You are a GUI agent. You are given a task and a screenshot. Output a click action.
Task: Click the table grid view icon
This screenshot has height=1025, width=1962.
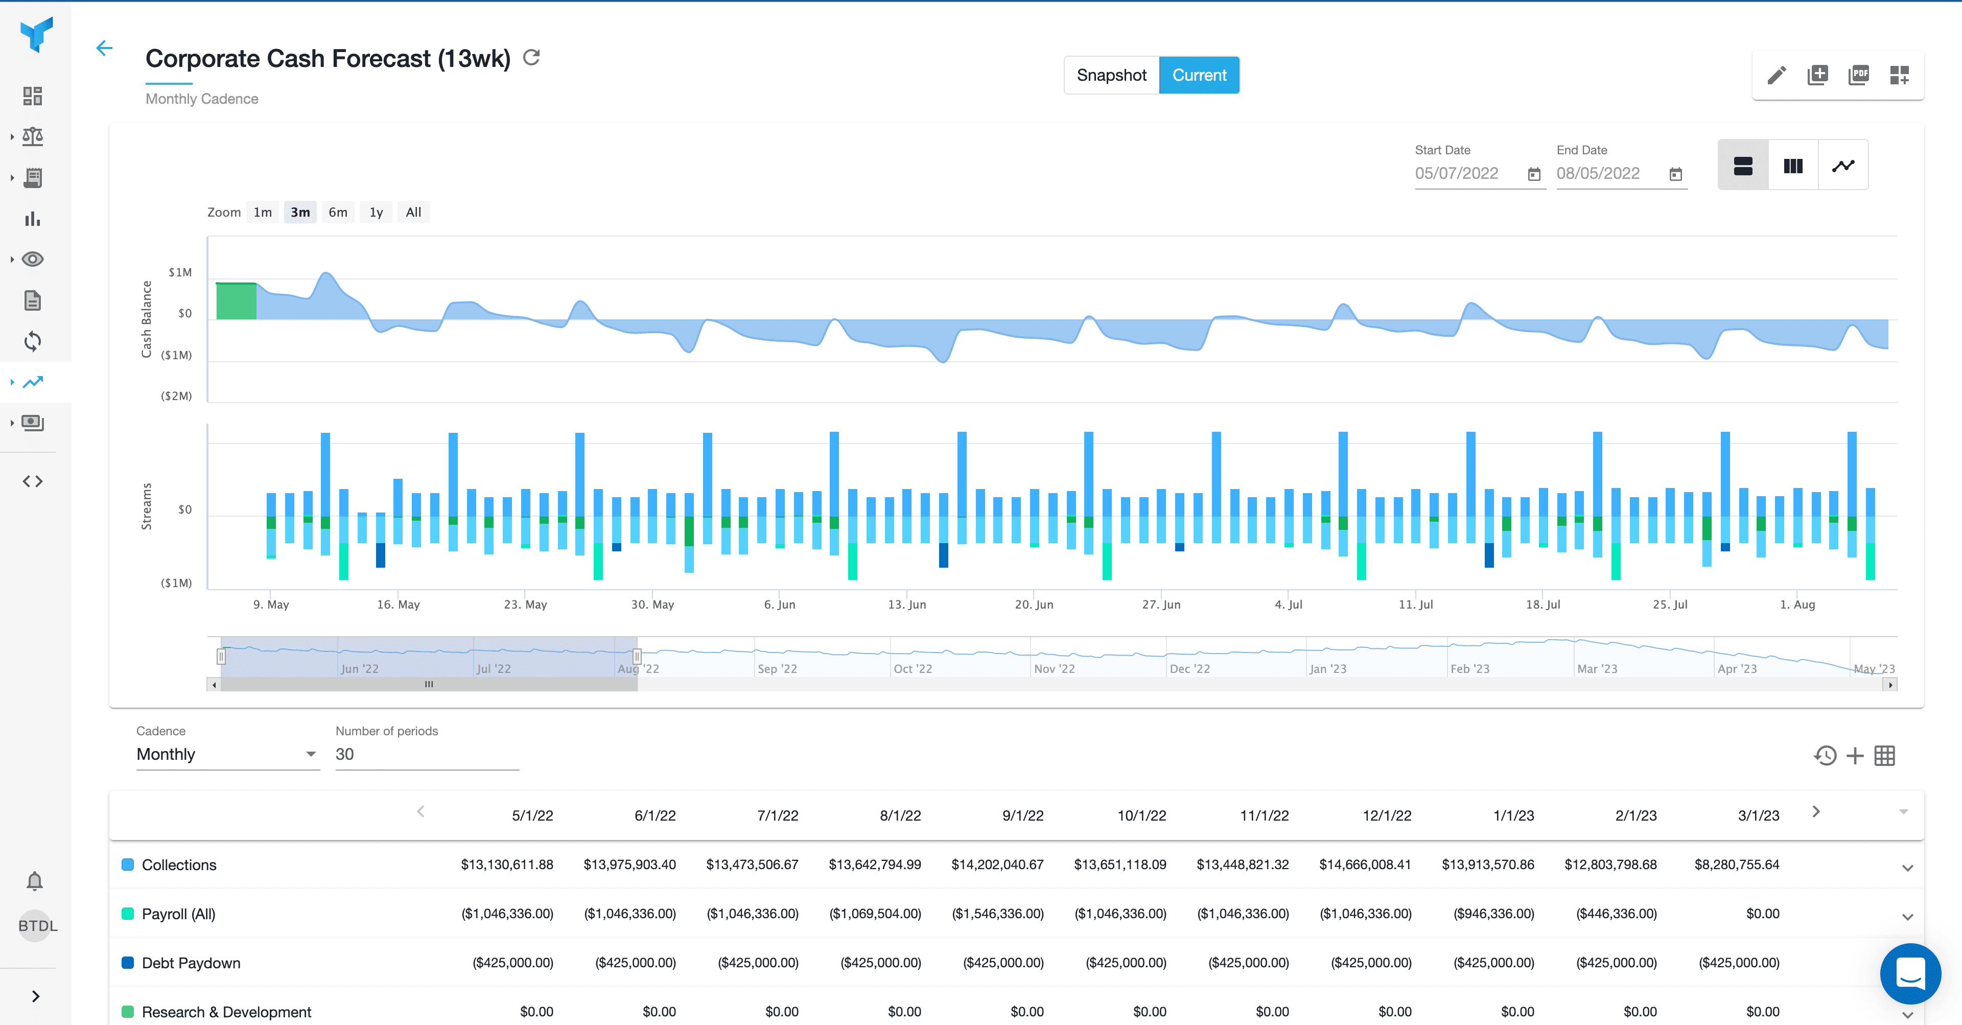coord(1884,755)
